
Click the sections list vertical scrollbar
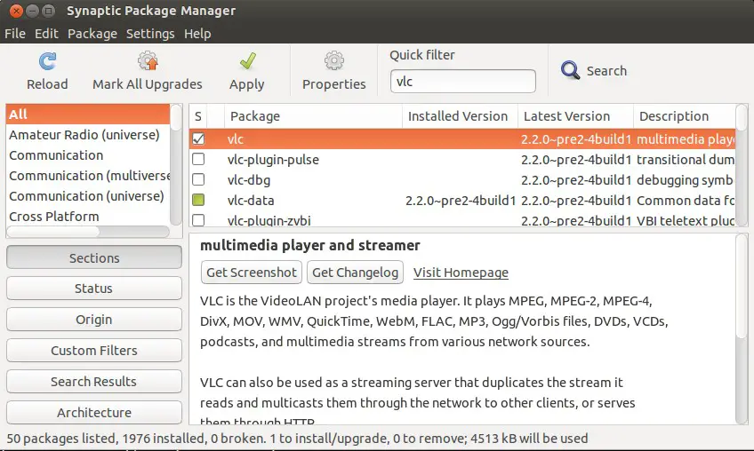(176, 165)
